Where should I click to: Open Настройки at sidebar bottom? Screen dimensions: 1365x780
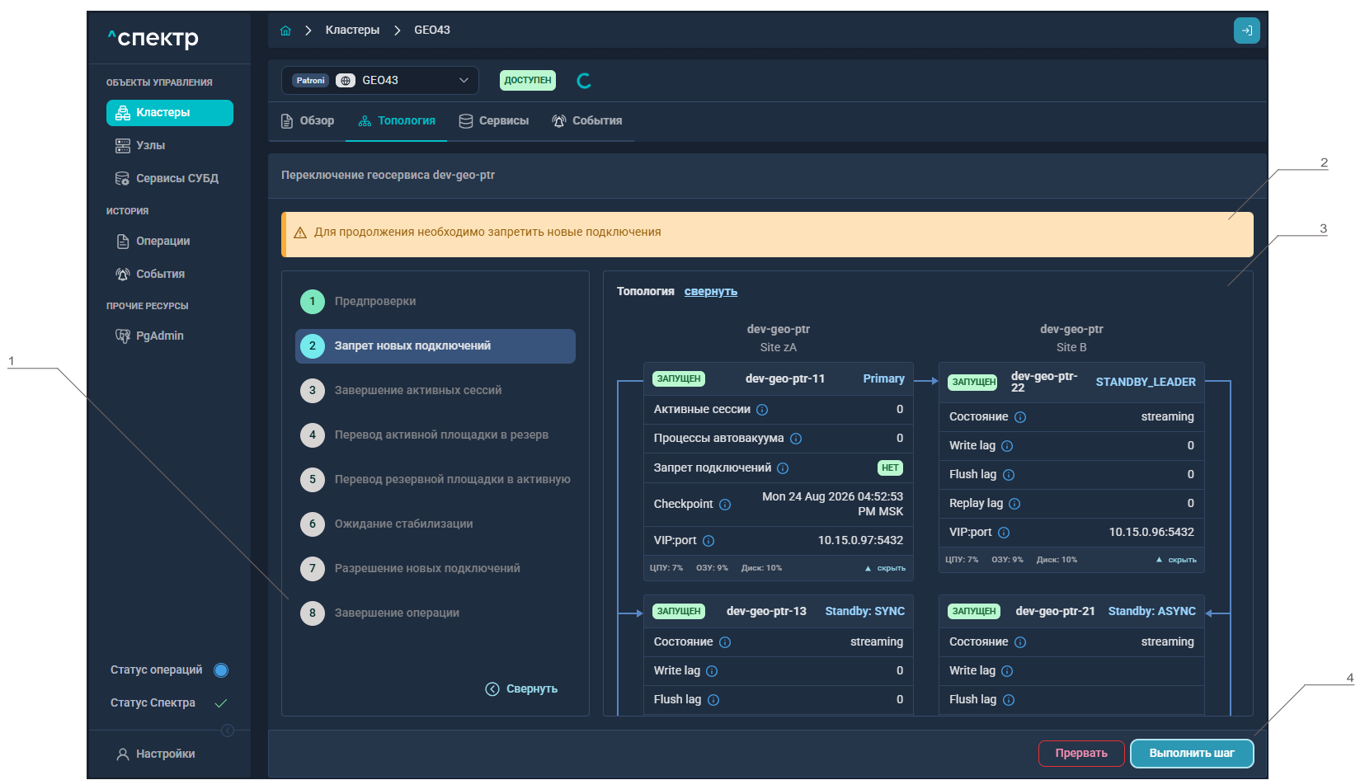tap(156, 754)
